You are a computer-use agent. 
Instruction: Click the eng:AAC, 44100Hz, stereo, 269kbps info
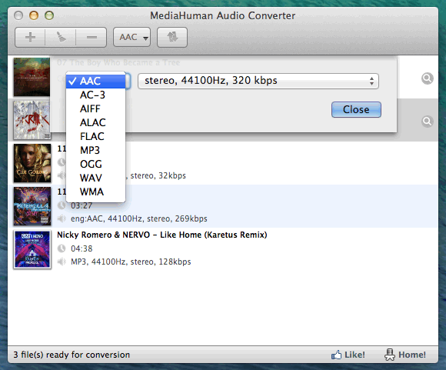[139, 218]
